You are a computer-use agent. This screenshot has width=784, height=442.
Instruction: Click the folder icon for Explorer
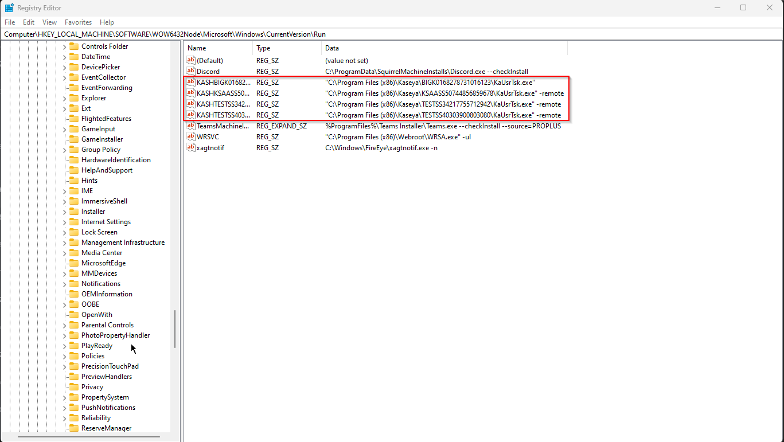[x=75, y=97]
